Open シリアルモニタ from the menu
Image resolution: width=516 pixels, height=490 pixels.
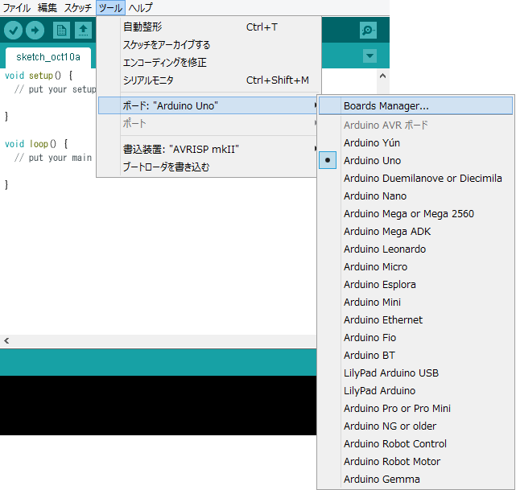208,80
